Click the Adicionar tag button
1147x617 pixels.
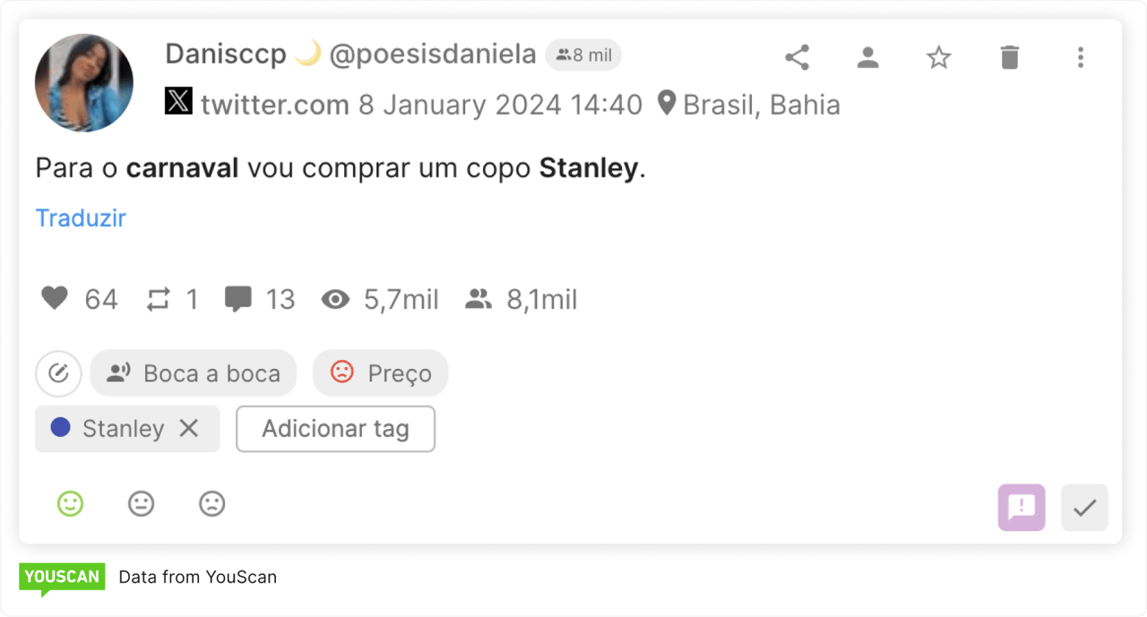coord(335,429)
